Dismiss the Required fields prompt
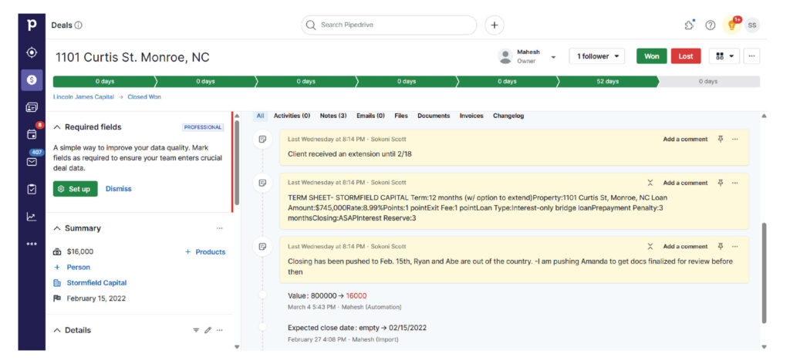Viewport: 790px width, 364px height. pyautogui.click(x=118, y=189)
